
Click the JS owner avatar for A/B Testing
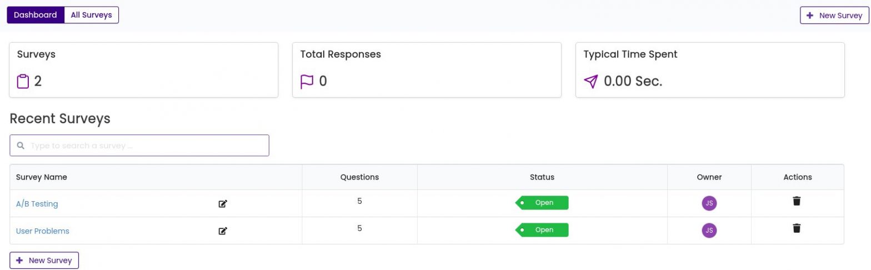tap(709, 203)
